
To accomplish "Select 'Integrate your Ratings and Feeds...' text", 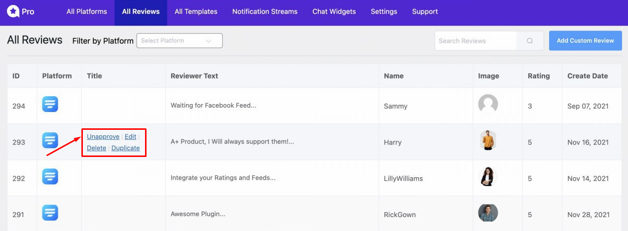I will pos(223,178).
